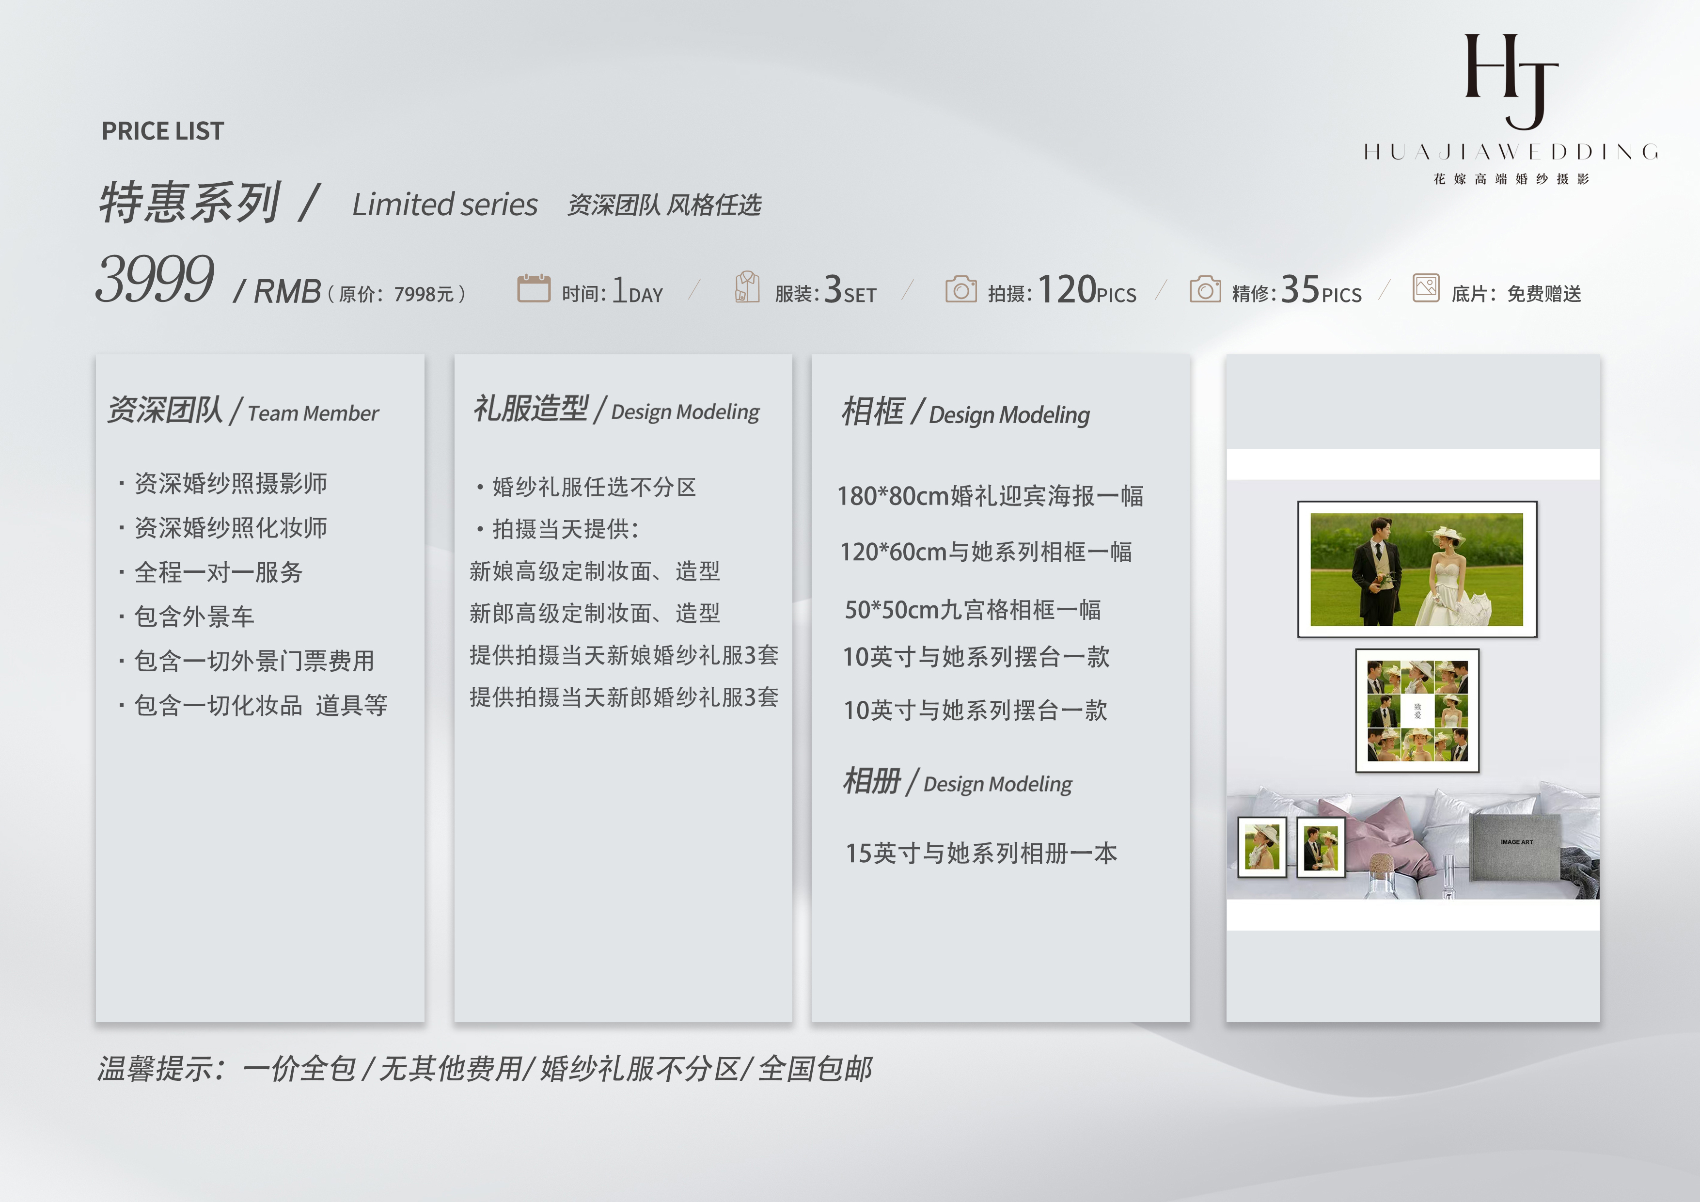Click the 精修: 35PICS label
The height and width of the screenshot is (1202, 1700).
click(x=1296, y=289)
